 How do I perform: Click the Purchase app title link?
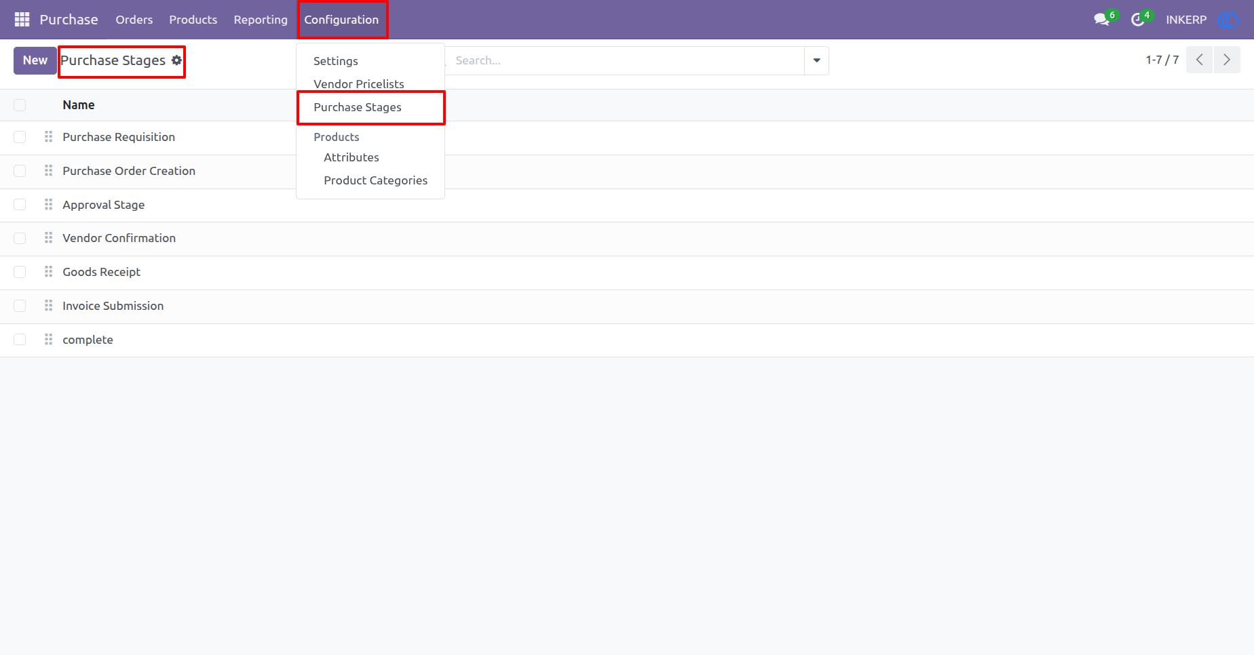[x=69, y=20]
